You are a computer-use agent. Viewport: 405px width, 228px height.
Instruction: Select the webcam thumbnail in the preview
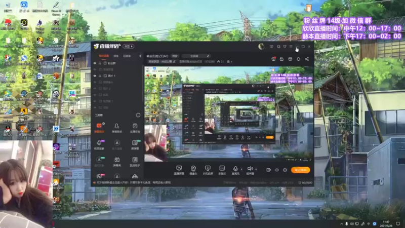pyautogui.click(x=155, y=143)
